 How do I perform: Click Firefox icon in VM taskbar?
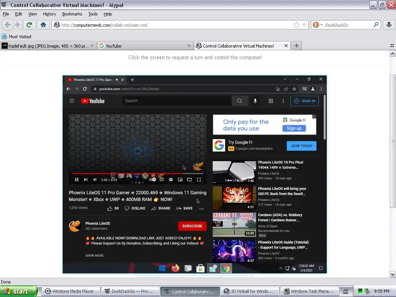click(175, 268)
